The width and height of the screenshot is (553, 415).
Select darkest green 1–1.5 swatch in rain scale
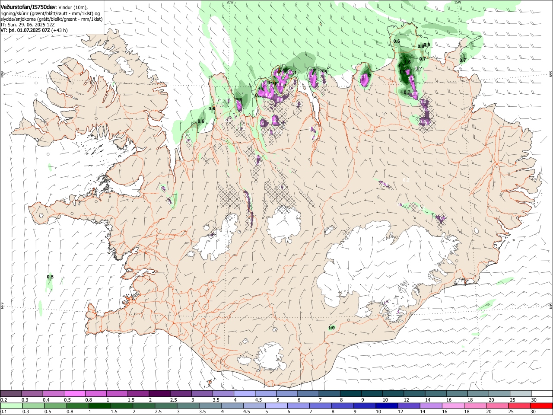(100, 405)
